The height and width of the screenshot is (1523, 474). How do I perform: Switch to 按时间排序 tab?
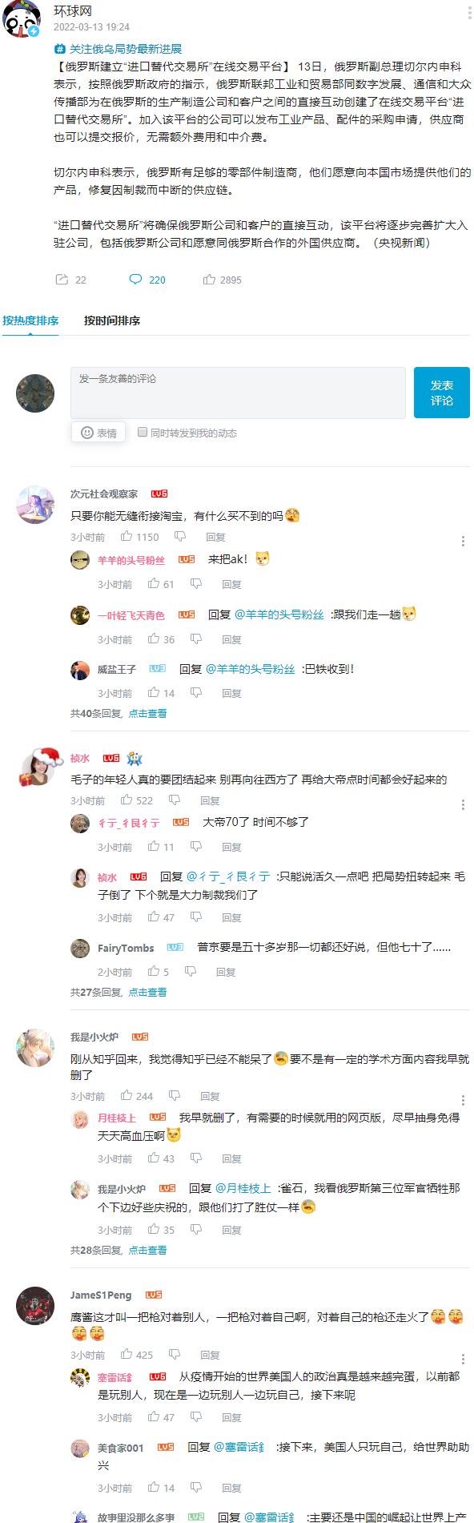pyautogui.click(x=112, y=320)
